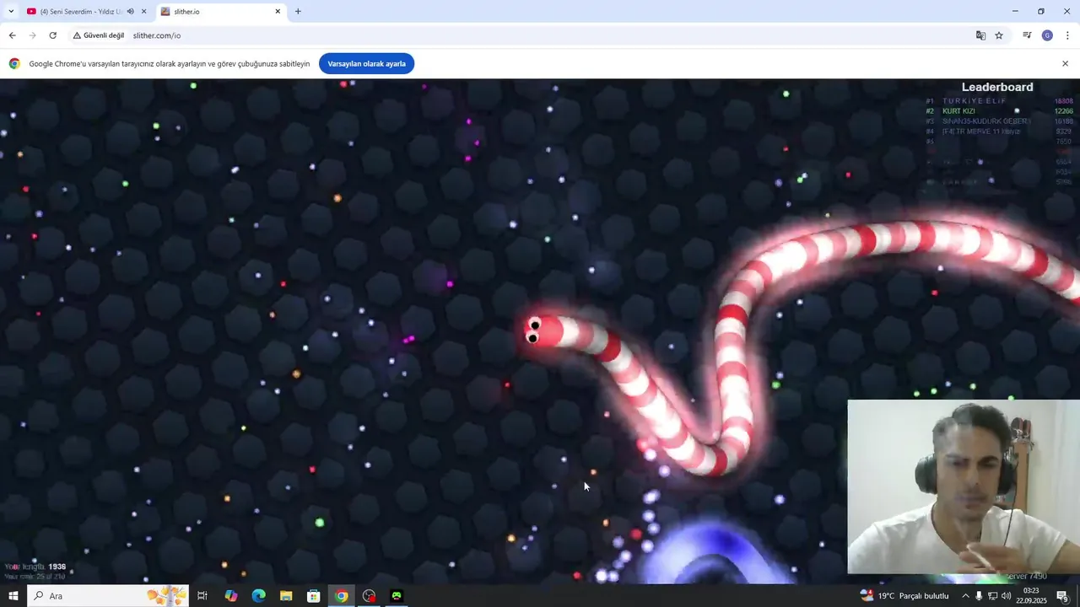
Task: Open Task View in taskbar
Action: coord(202,596)
